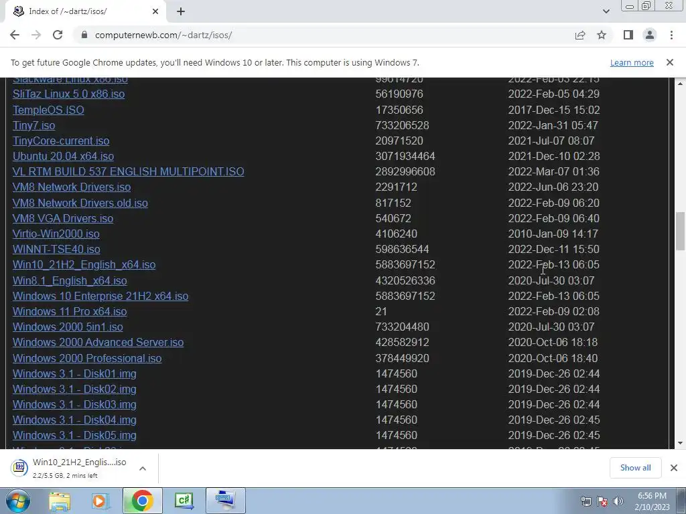The height and width of the screenshot is (514, 686).
Task: Click TinyCore-current.iso link
Action: click(x=61, y=141)
